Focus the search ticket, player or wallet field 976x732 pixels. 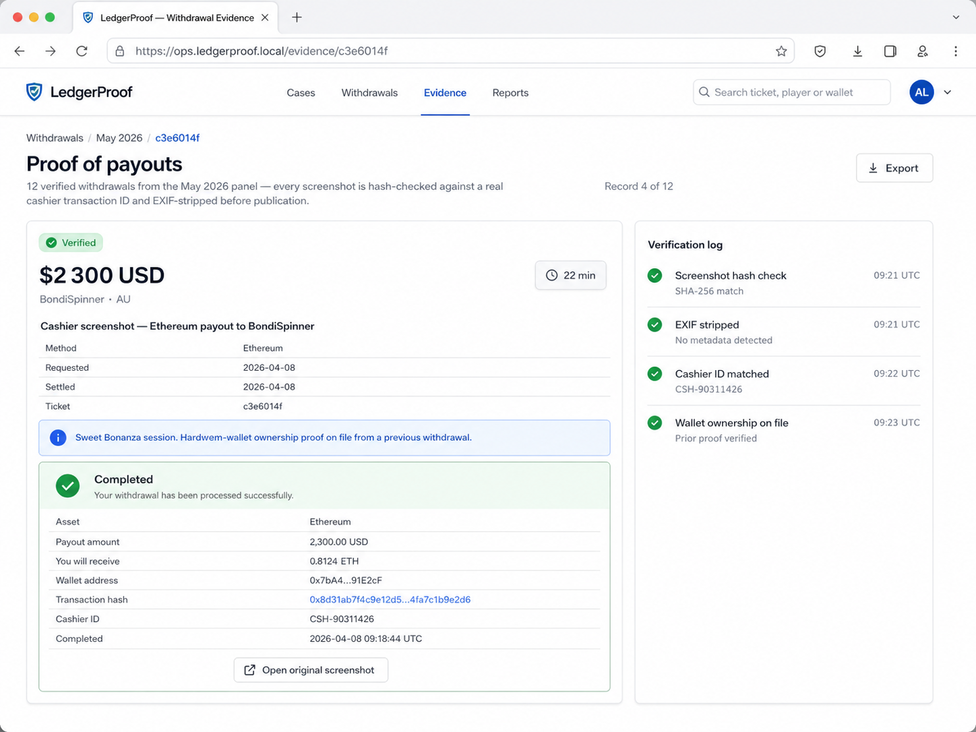(x=791, y=92)
